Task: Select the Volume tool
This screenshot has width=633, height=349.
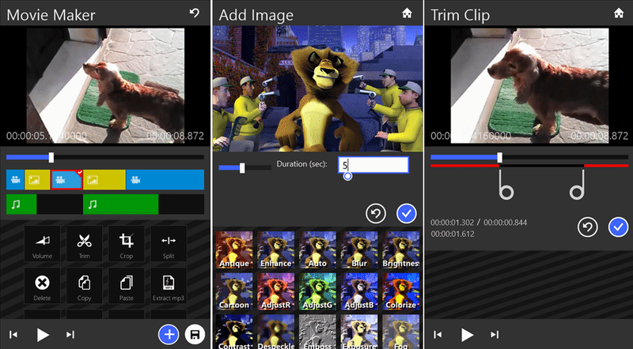Action: [x=43, y=244]
